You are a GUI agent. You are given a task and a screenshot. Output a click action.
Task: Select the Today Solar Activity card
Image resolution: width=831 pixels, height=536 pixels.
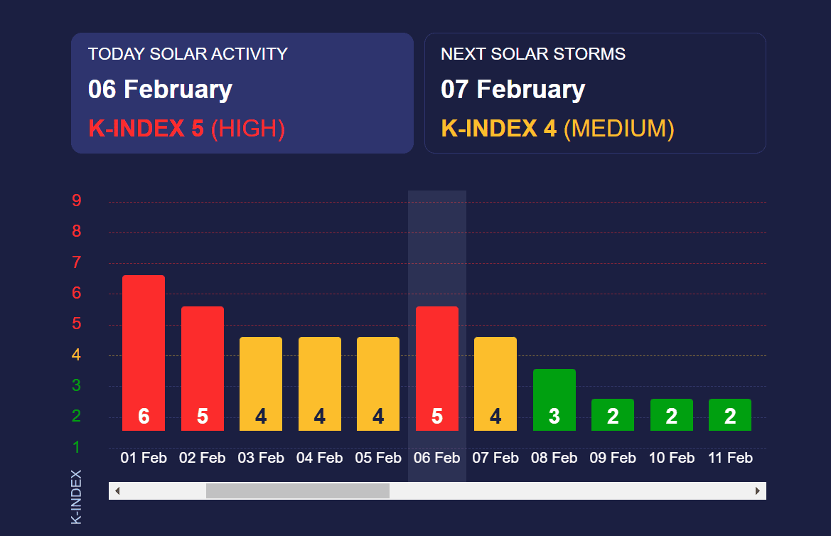point(242,92)
